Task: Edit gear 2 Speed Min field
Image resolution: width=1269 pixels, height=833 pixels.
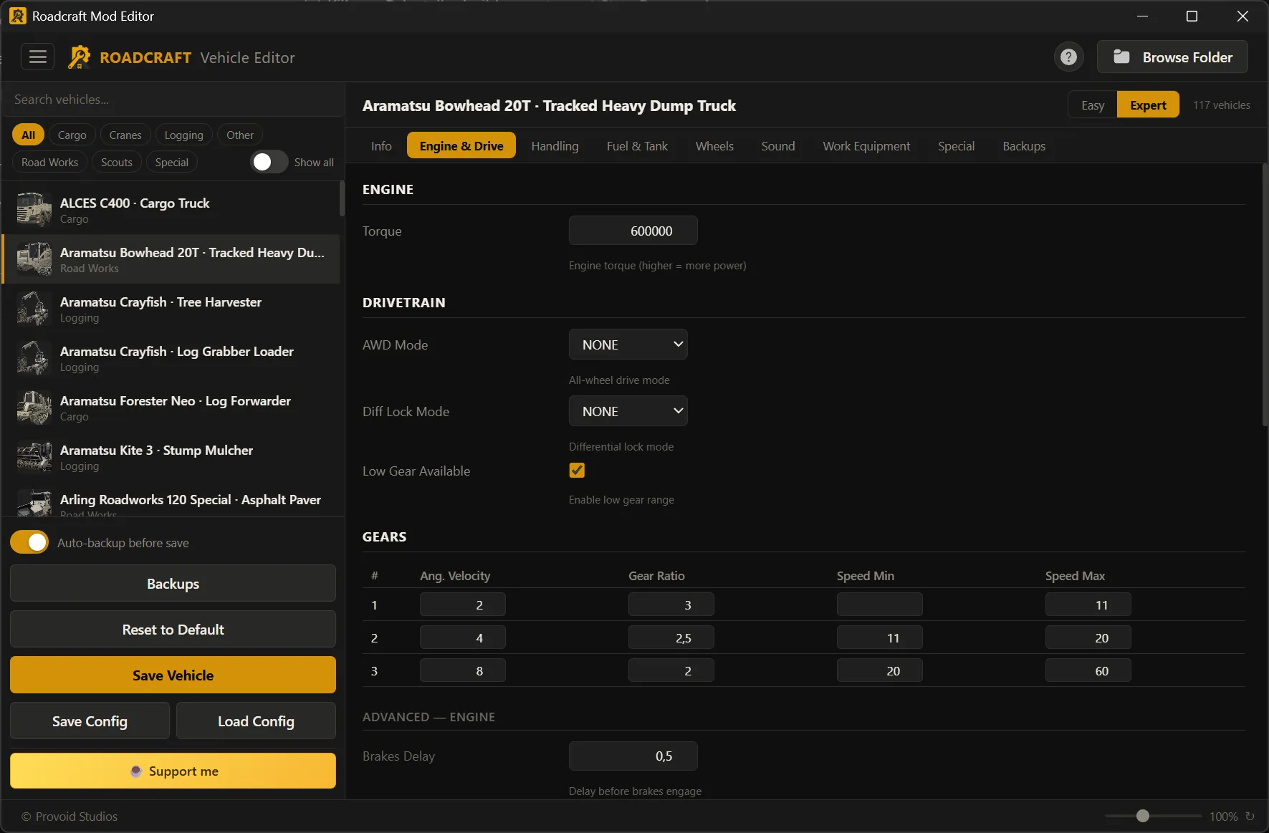Action: coord(879,637)
